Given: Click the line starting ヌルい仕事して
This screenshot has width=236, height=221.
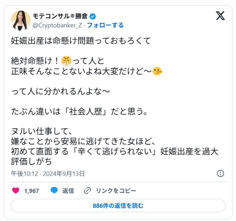Looking at the screenshot, I should (42, 131).
